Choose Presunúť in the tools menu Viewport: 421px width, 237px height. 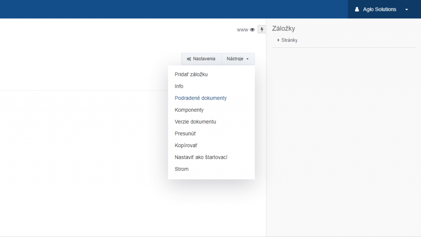pyautogui.click(x=185, y=134)
